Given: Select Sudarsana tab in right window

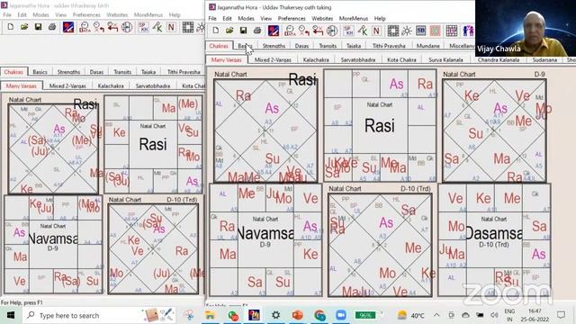Looking at the screenshot, I should pyautogui.click(x=544, y=59).
